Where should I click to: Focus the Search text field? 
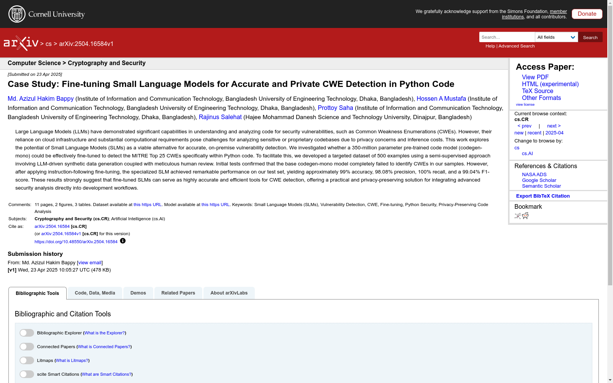(507, 37)
